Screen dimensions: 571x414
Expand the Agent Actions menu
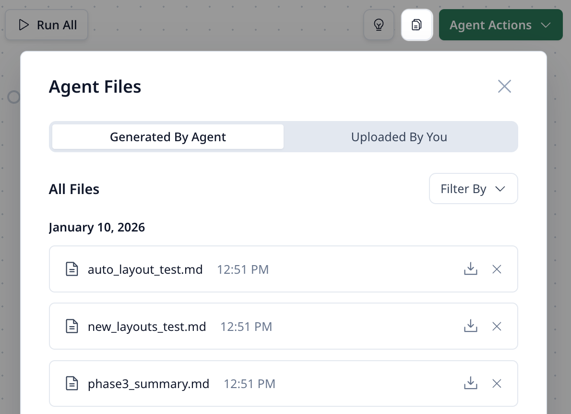tap(500, 25)
